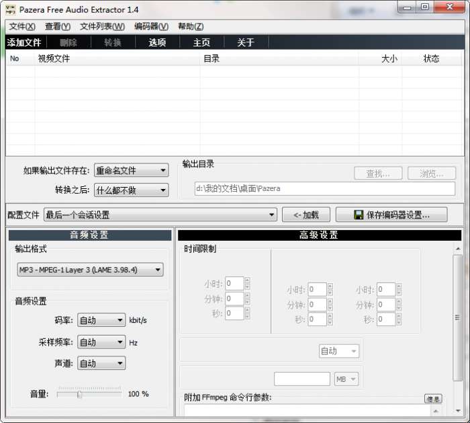Click the 附加 FFmpeg 命令行参数 text box
470x423 pixels.
[x=308, y=410]
